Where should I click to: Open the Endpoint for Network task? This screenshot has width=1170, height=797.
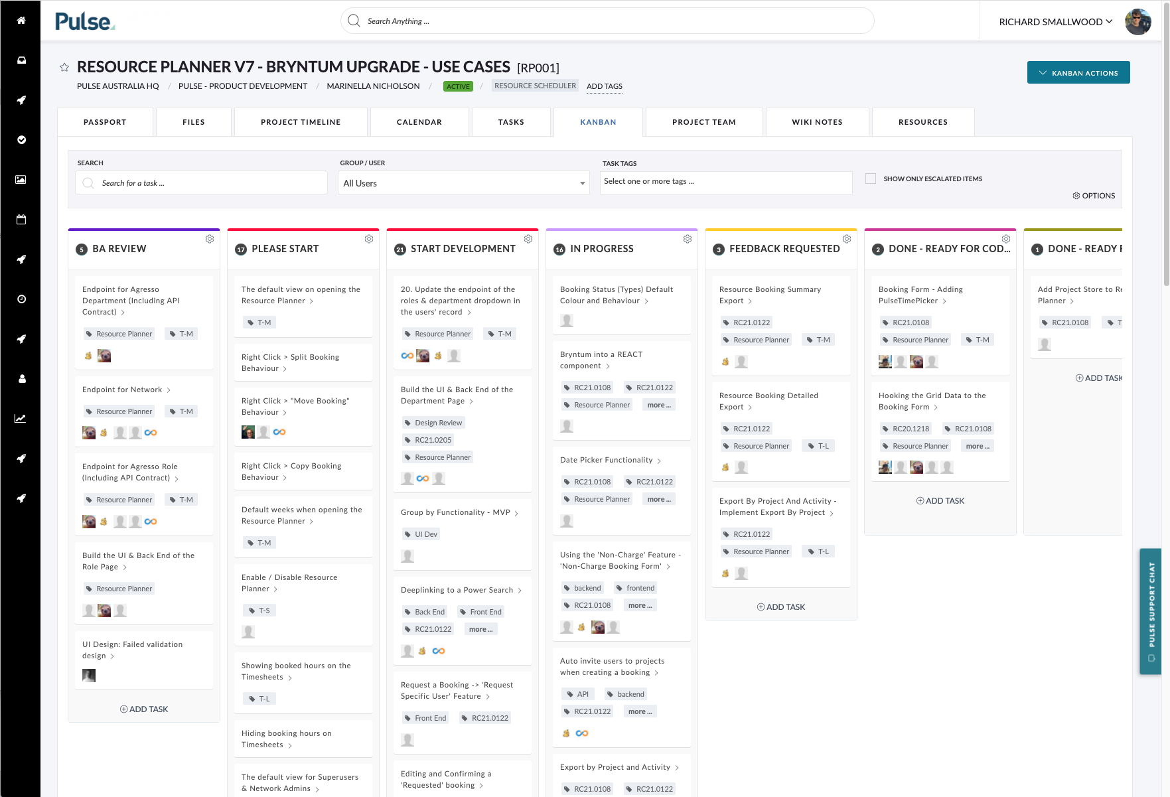click(122, 390)
